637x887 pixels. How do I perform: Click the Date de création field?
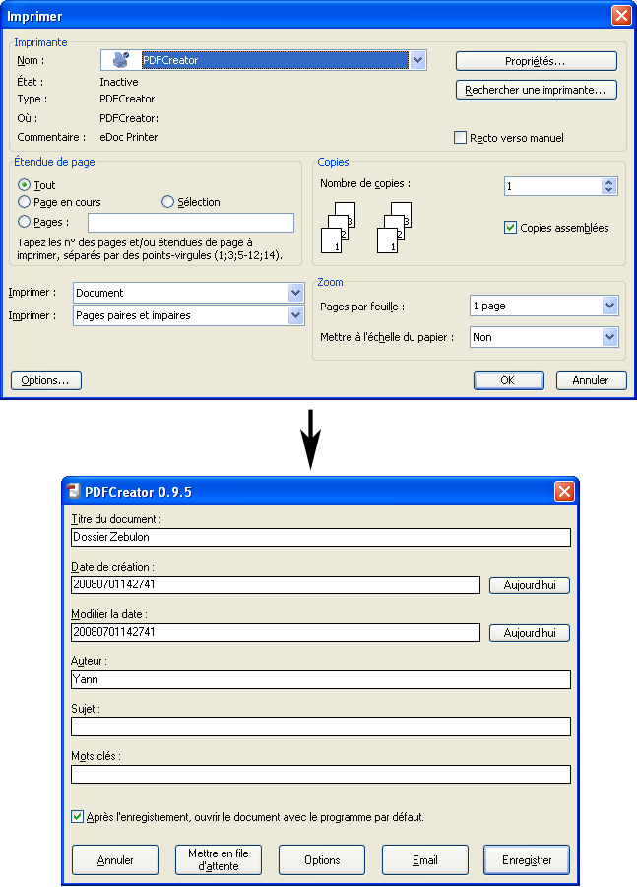(276, 584)
